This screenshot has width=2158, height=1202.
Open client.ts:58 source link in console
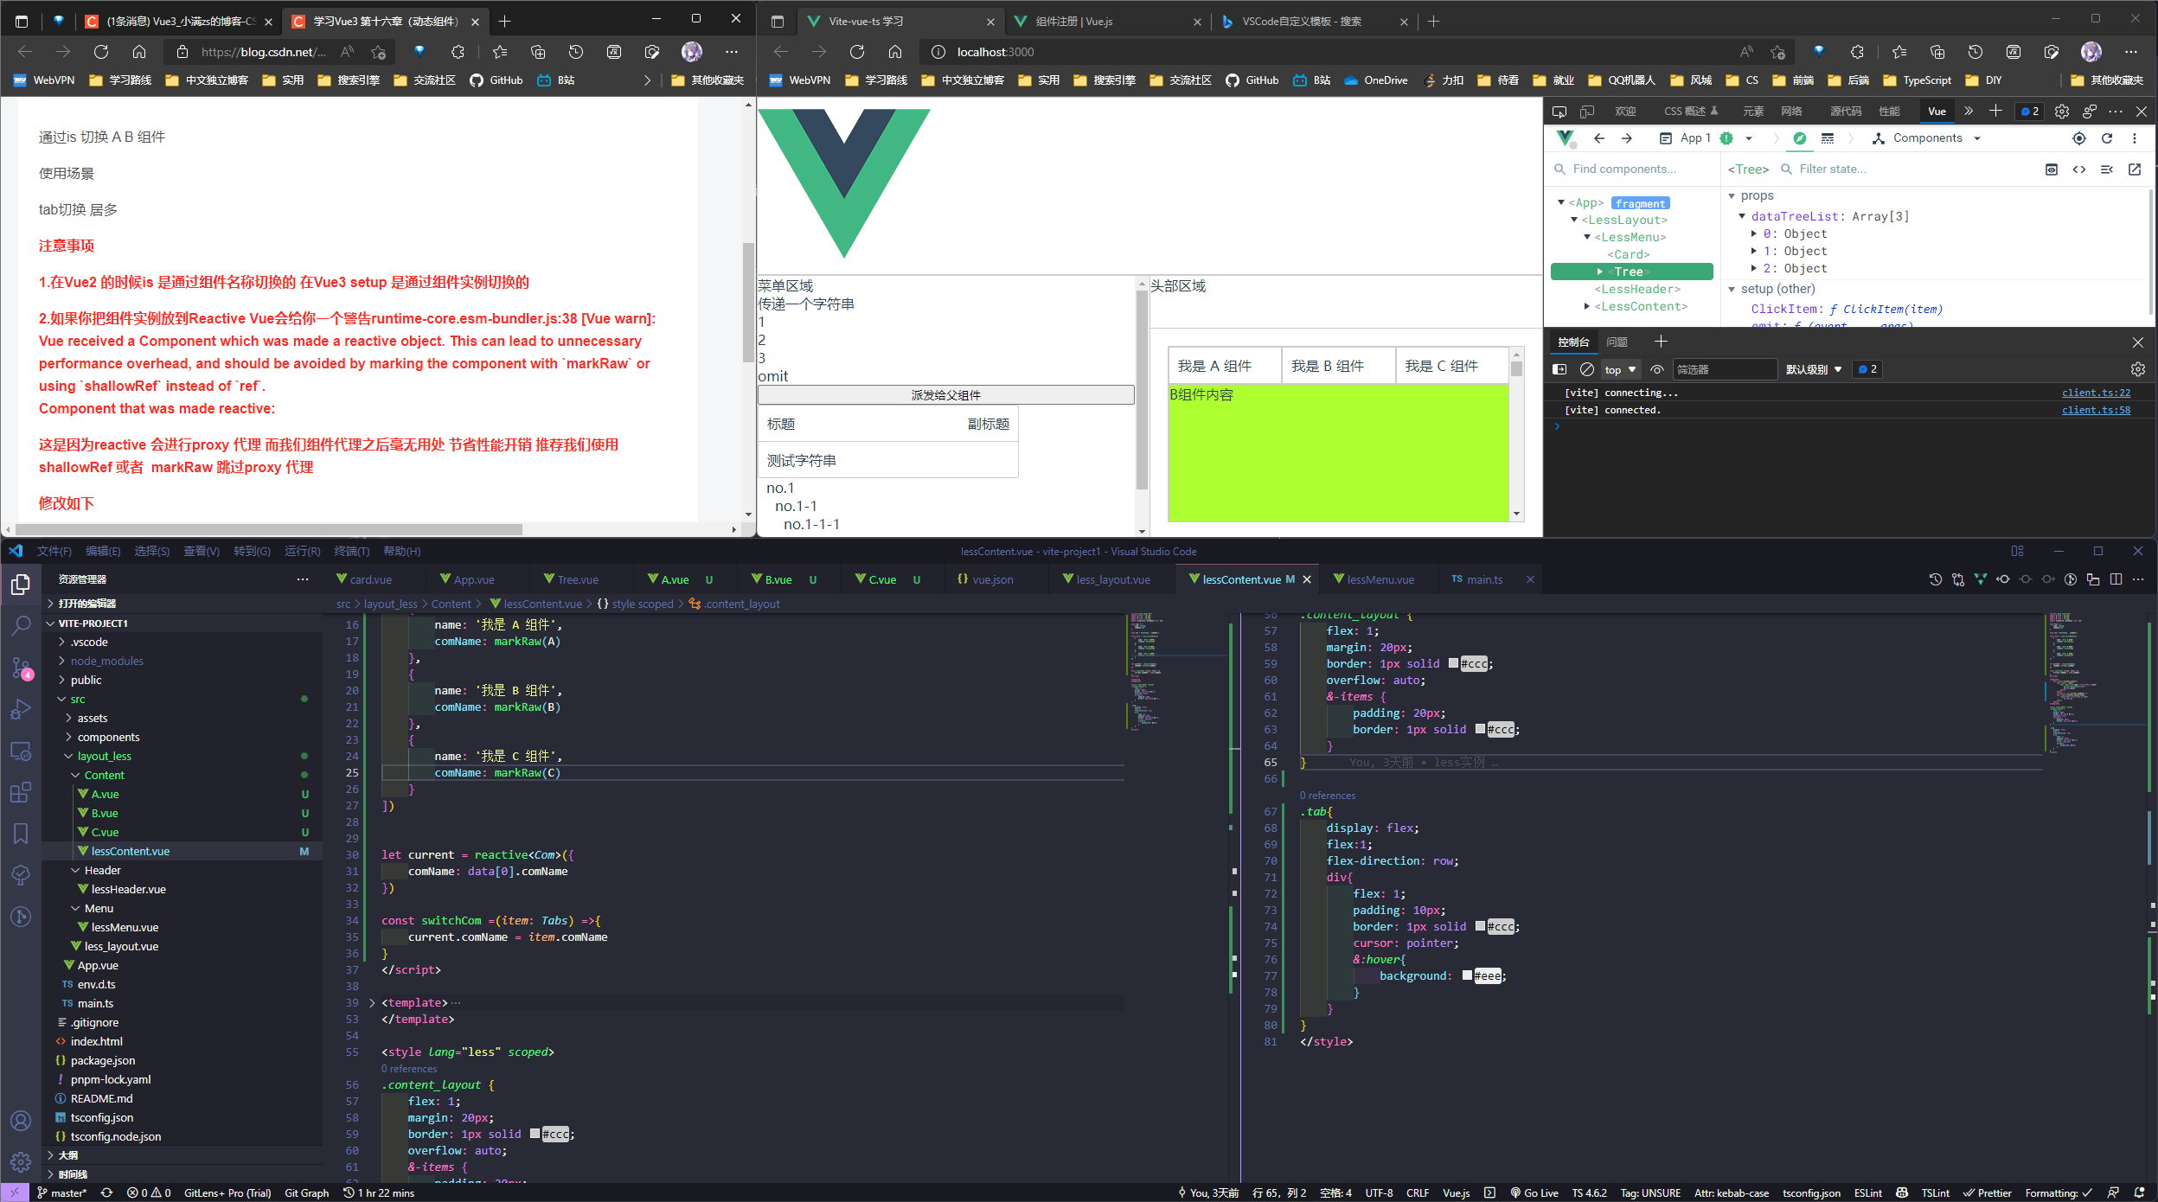pyautogui.click(x=2096, y=410)
